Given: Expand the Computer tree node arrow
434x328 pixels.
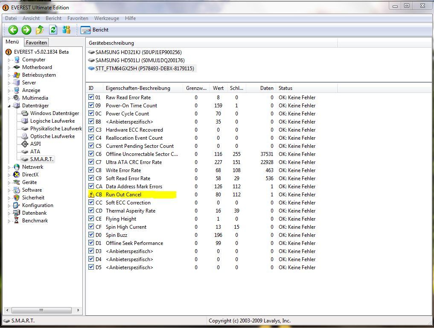Looking at the screenshot, I should pos(9,60).
